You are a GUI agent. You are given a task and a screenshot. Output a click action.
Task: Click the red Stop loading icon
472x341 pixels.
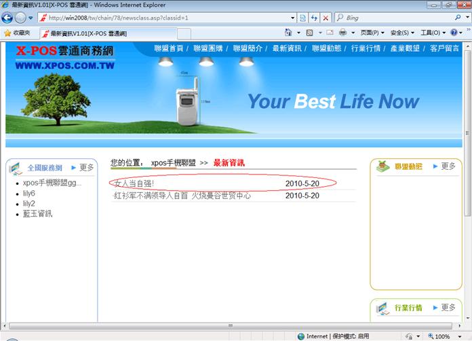click(326, 18)
